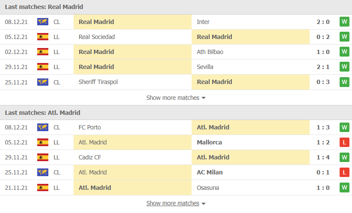Screen dimensions: 352x213
Task: Click the green W badge for the Real Madrid vs Inter result
Action: point(344,22)
